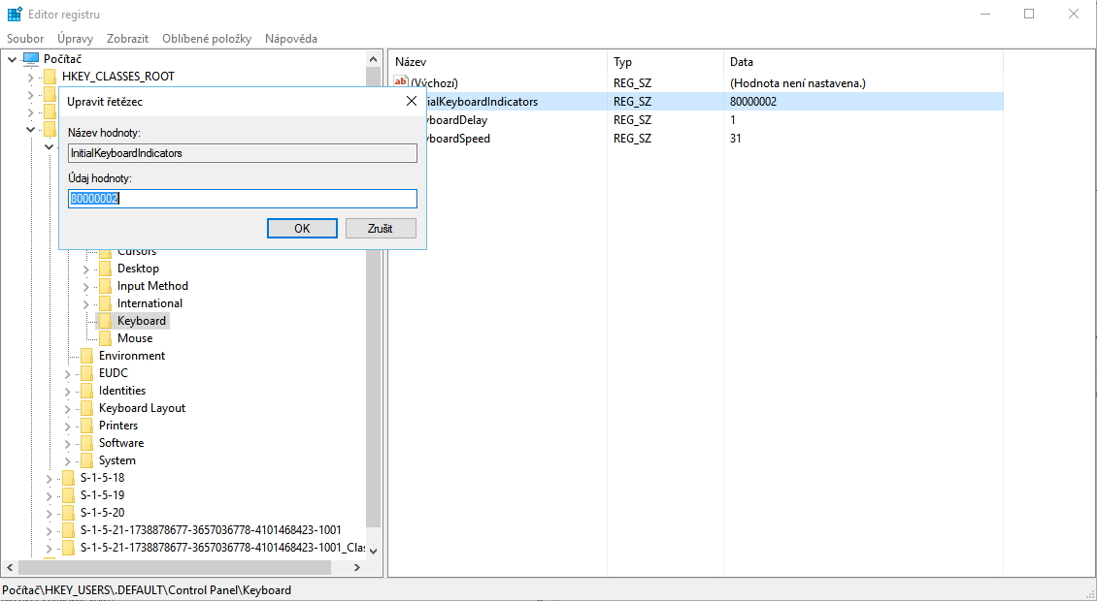Click the (Výchozí) string value icon
Screen dimensions: 1097x601
[x=401, y=82]
